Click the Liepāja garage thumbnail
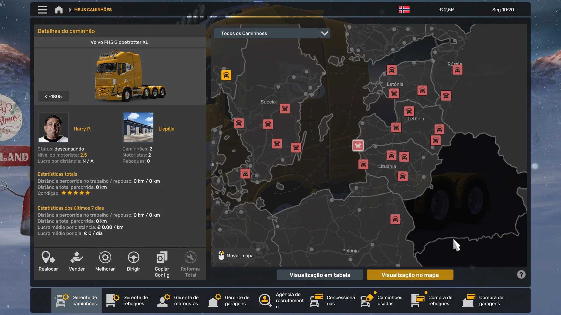561x315 pixels. pos(138,127)
